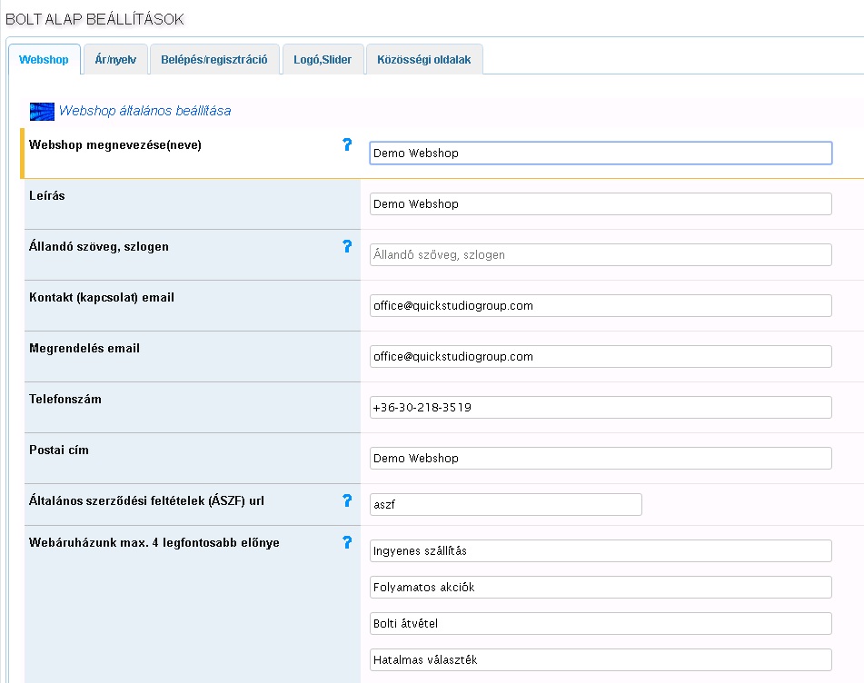Screen dimensions: 864x683
Task: Click the blue icon beside Webshop általános beállítása
Action: click(42, 112)
